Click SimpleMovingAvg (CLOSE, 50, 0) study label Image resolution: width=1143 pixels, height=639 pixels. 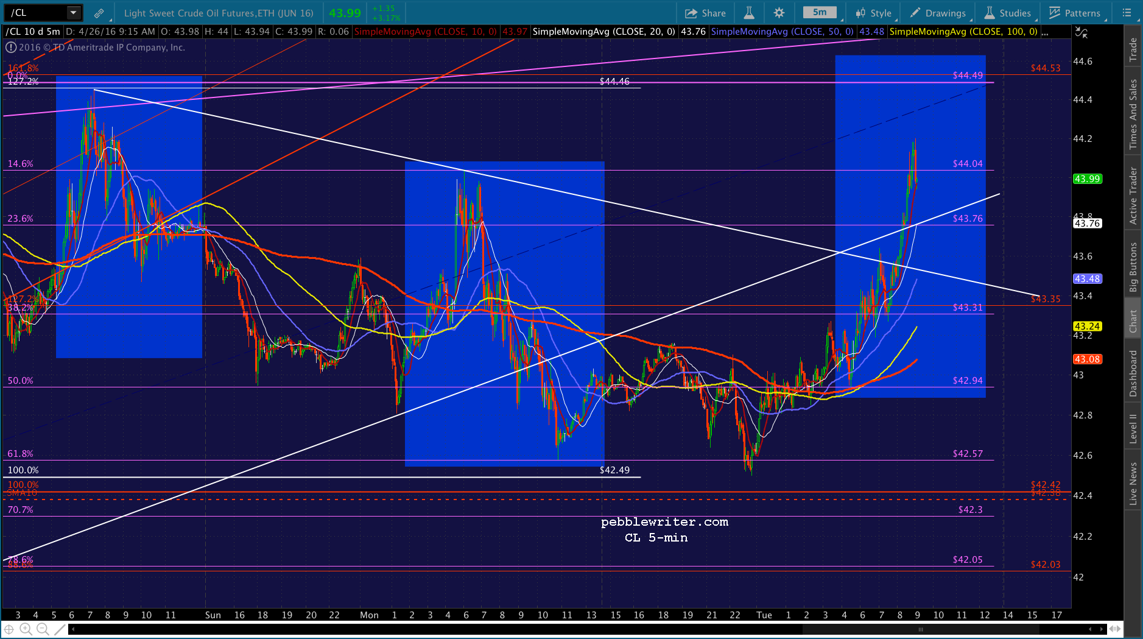click(x=782, y=32)
